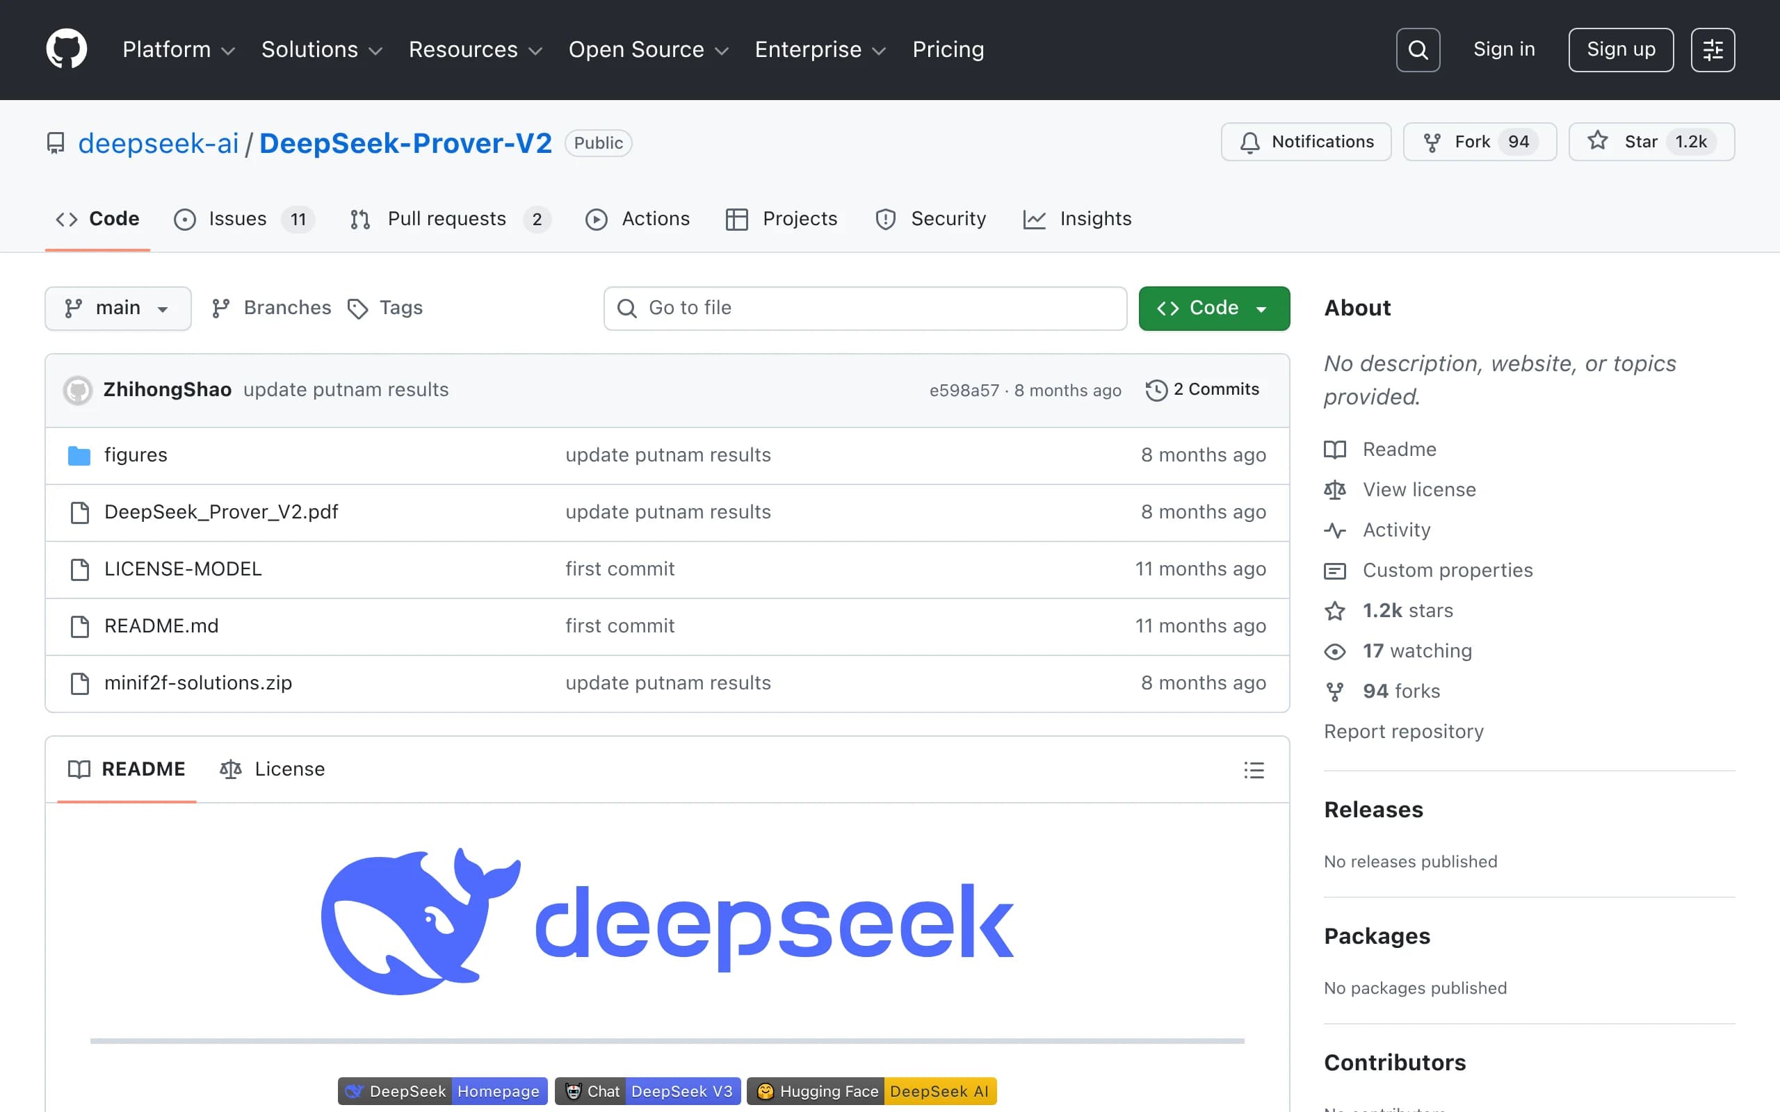Image resolution: width=1780 pixels, height=1112 pixels.
Task: Click pulse icon next to Activity
Action: click(1335, 530)
